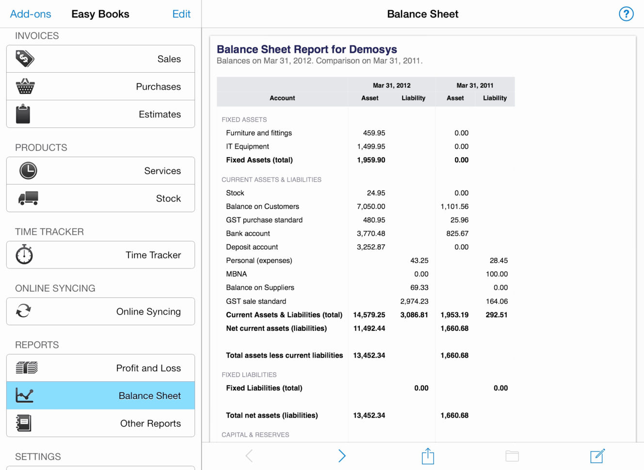Select the Sales invoices icon
Screen dimensions: 644x470
[x=24, y=58]
